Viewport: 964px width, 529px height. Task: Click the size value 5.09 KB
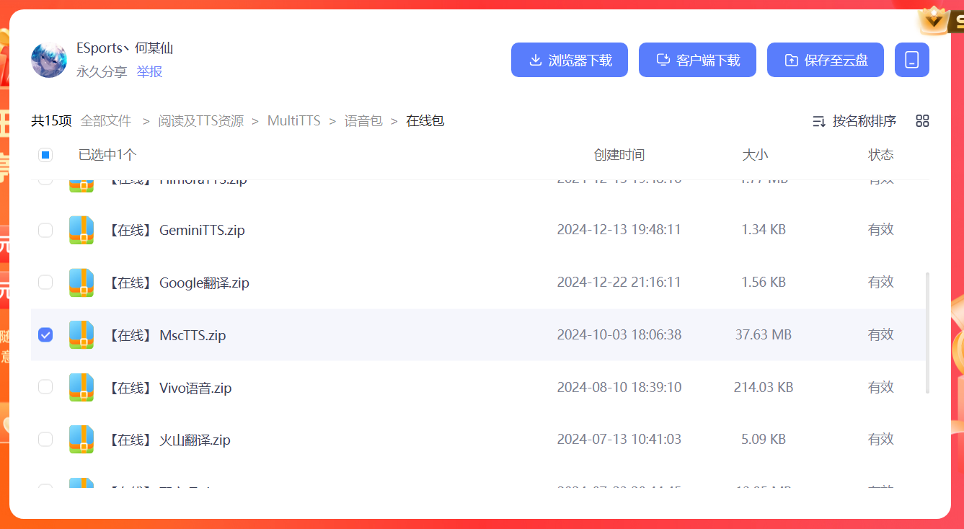[x=764, y=439]
